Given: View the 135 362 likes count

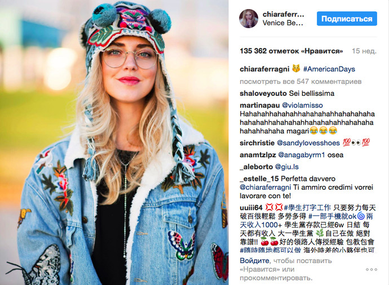Looking at the screenshot, I should 291,51.
